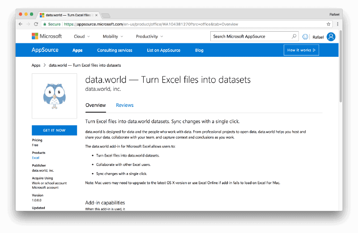Click the "Work or school account" text
This screenshot has width=358, height=233.
[x=49, y=183]
